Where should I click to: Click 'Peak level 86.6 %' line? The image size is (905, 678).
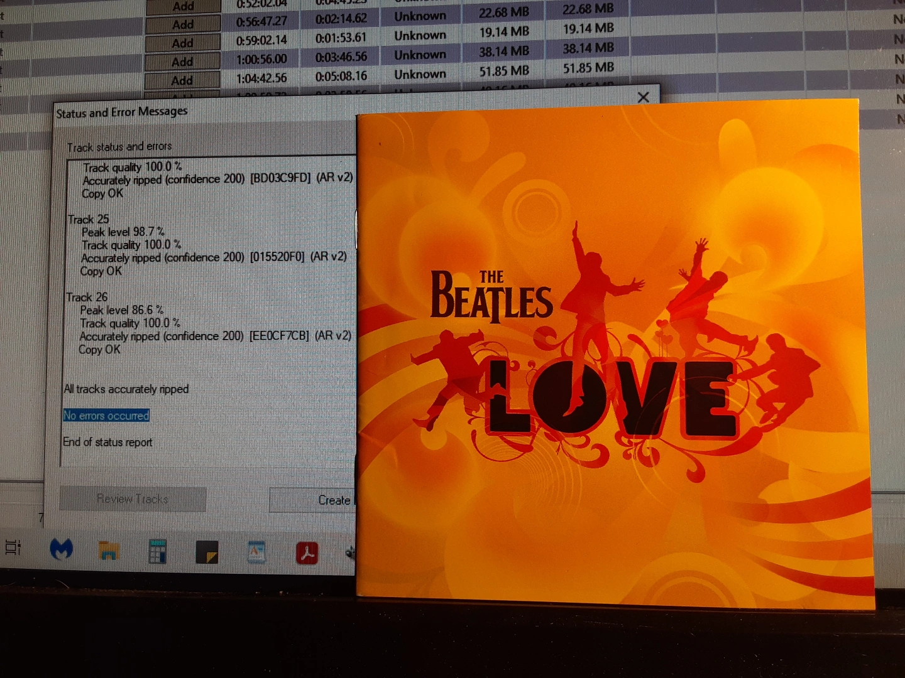[x=122, y=310]
